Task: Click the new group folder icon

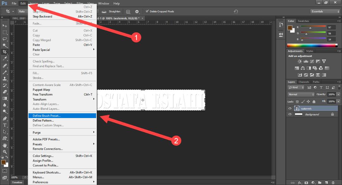Action: click(320, 182)
